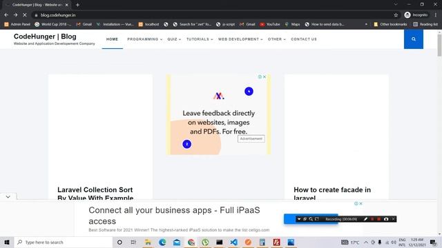This screenshot has width=442, height=248.
Task: Open the Mail app on the taskbar
Action: coord(177,242)
